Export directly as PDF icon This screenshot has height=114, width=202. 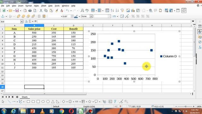(25, 10)
